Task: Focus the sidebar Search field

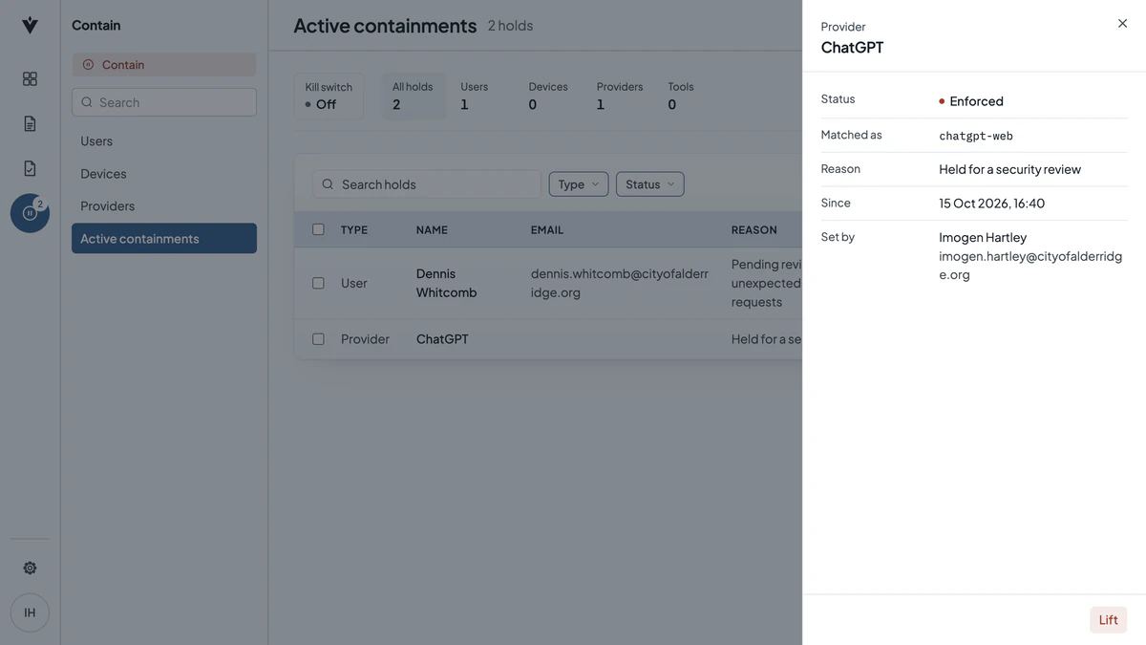Action: (x=164, y=102)
